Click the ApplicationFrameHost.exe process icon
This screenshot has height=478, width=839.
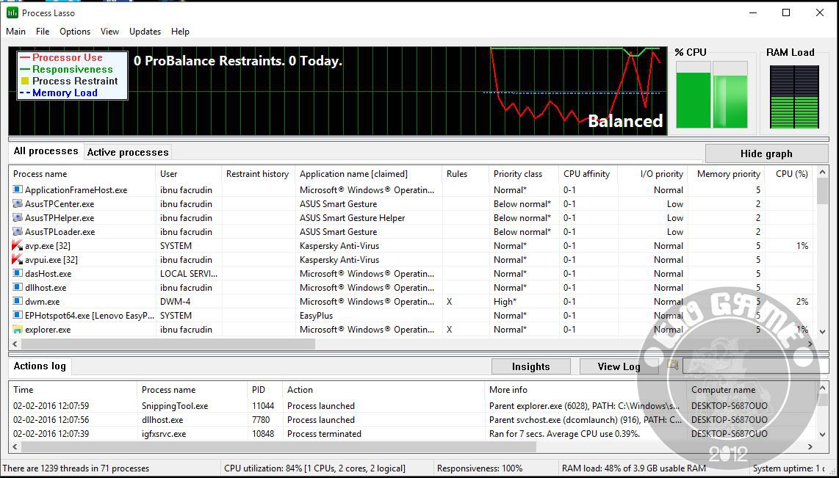click(x=17, y=190)
